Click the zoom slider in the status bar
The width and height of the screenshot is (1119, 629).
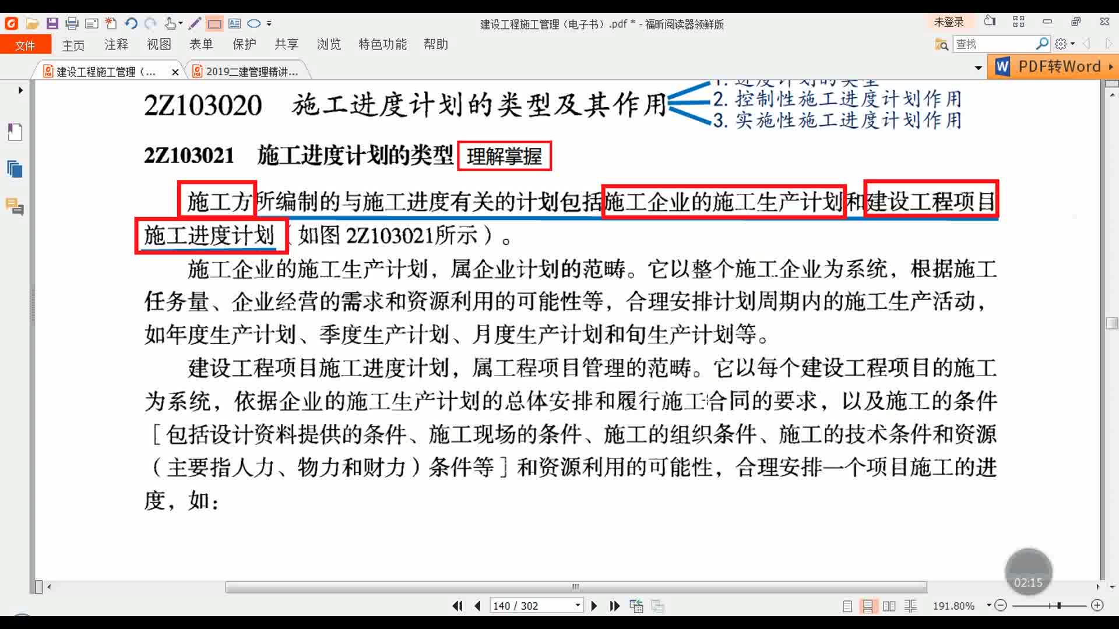pos(1058,606)
